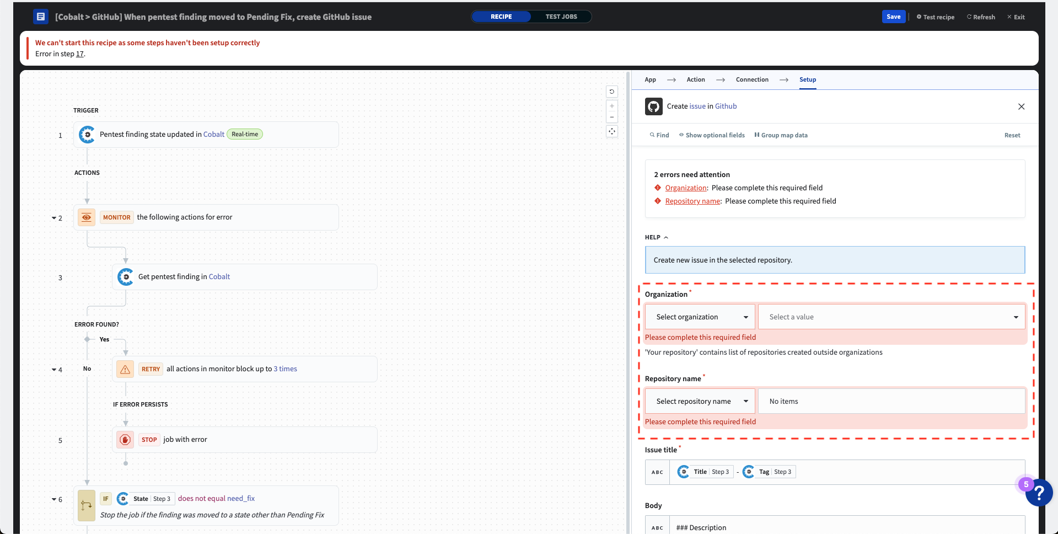Exit the recipe editor
The width and height of the screenshot is (1058, 534).
click(1016, 17)
